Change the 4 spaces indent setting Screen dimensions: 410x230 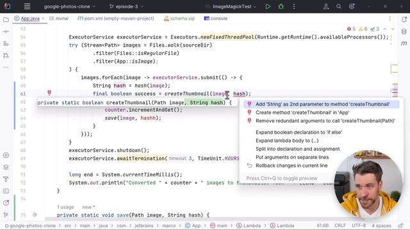coord(381,226)
